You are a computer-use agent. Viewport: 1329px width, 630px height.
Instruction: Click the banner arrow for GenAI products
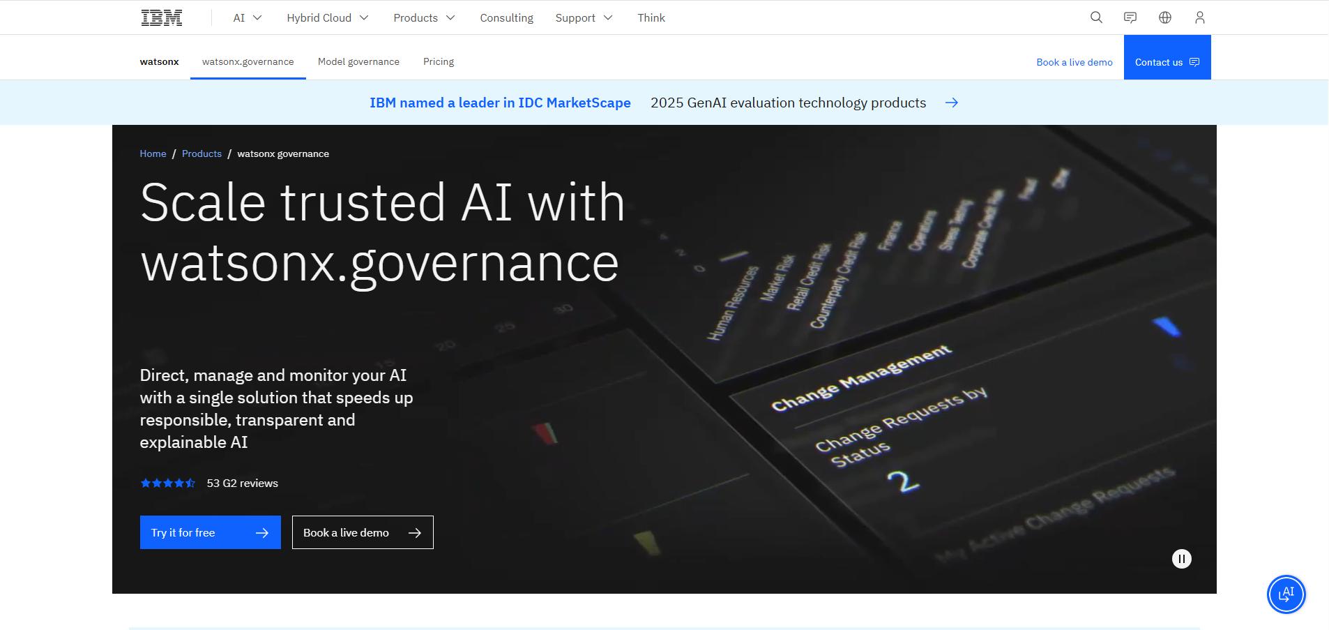click(x=952, y=102)
